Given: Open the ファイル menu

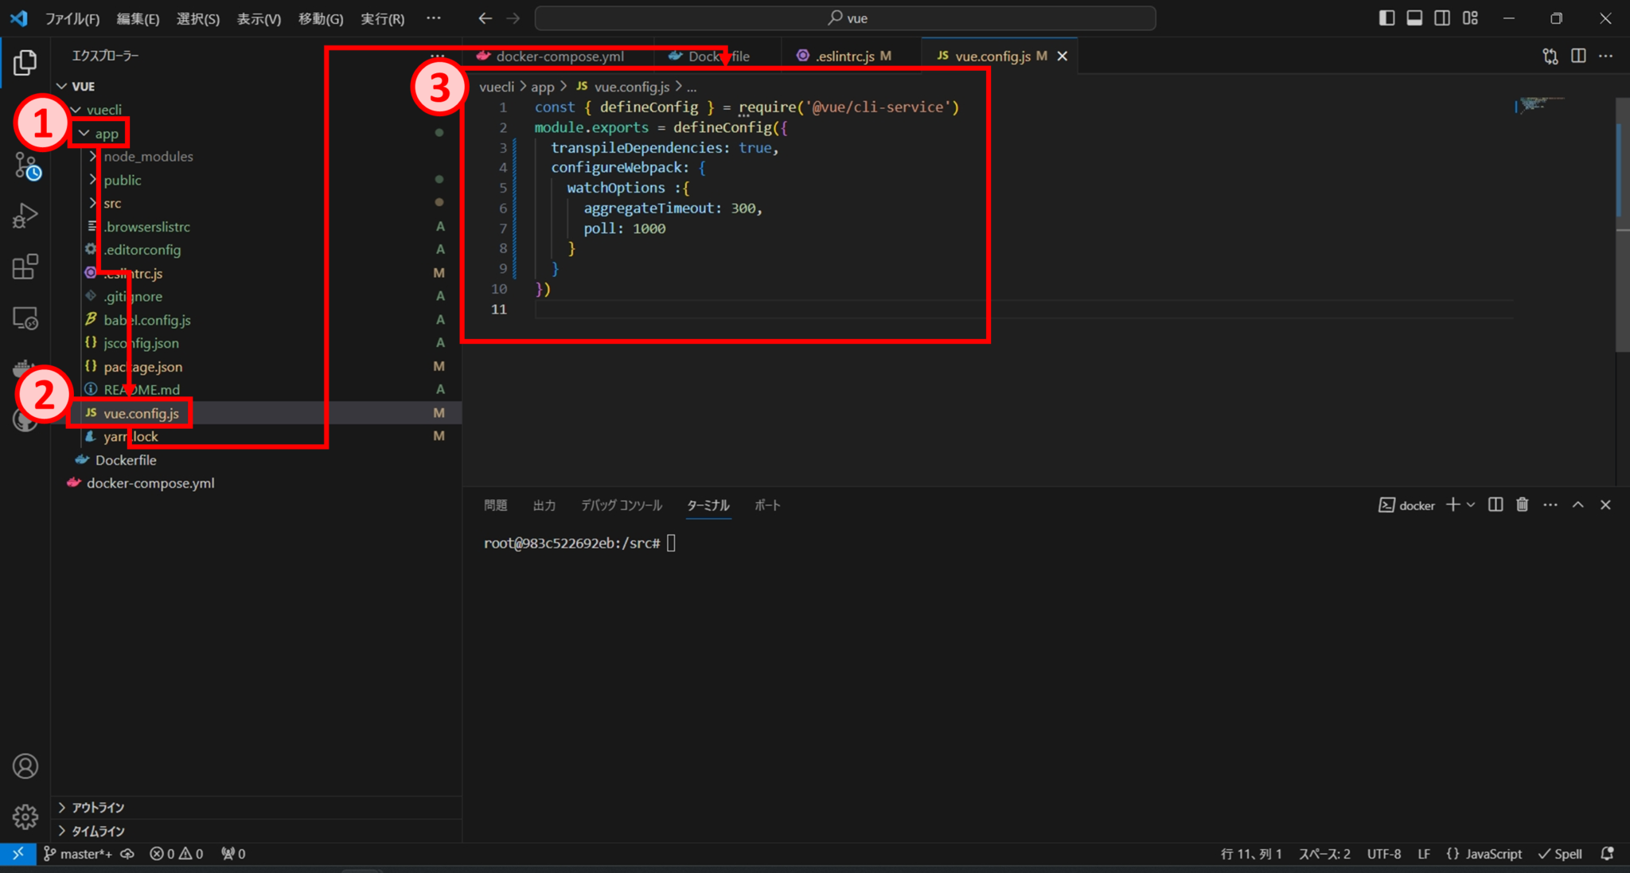Looking at the screenshot, I should coord(72,18).
